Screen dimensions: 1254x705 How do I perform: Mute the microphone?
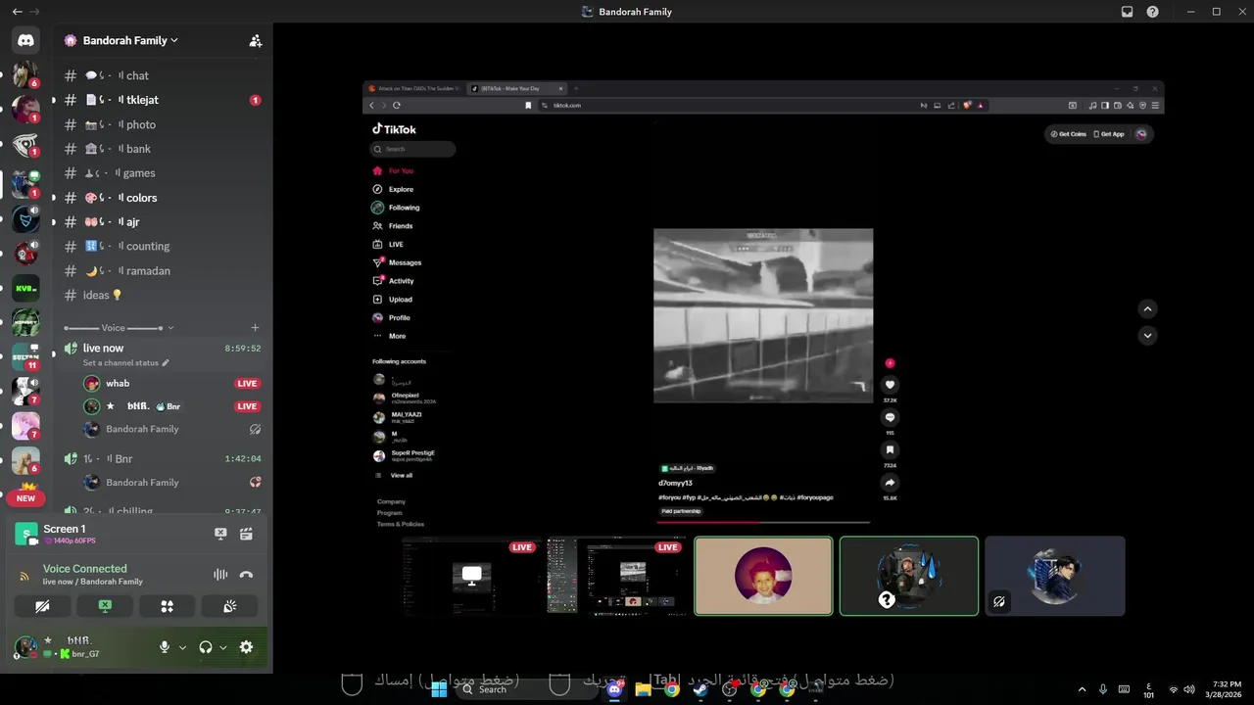tap(165, 647)
